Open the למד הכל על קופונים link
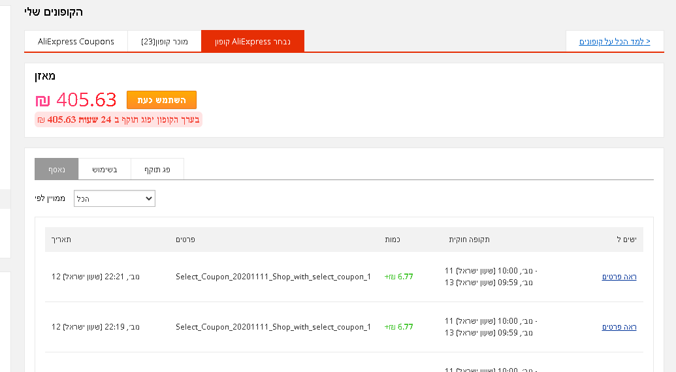This screenshot has height=372, width=676. pos(615,42)
